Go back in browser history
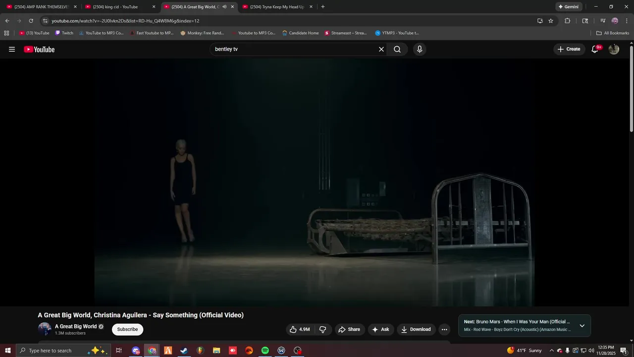 tap(7, 21)
